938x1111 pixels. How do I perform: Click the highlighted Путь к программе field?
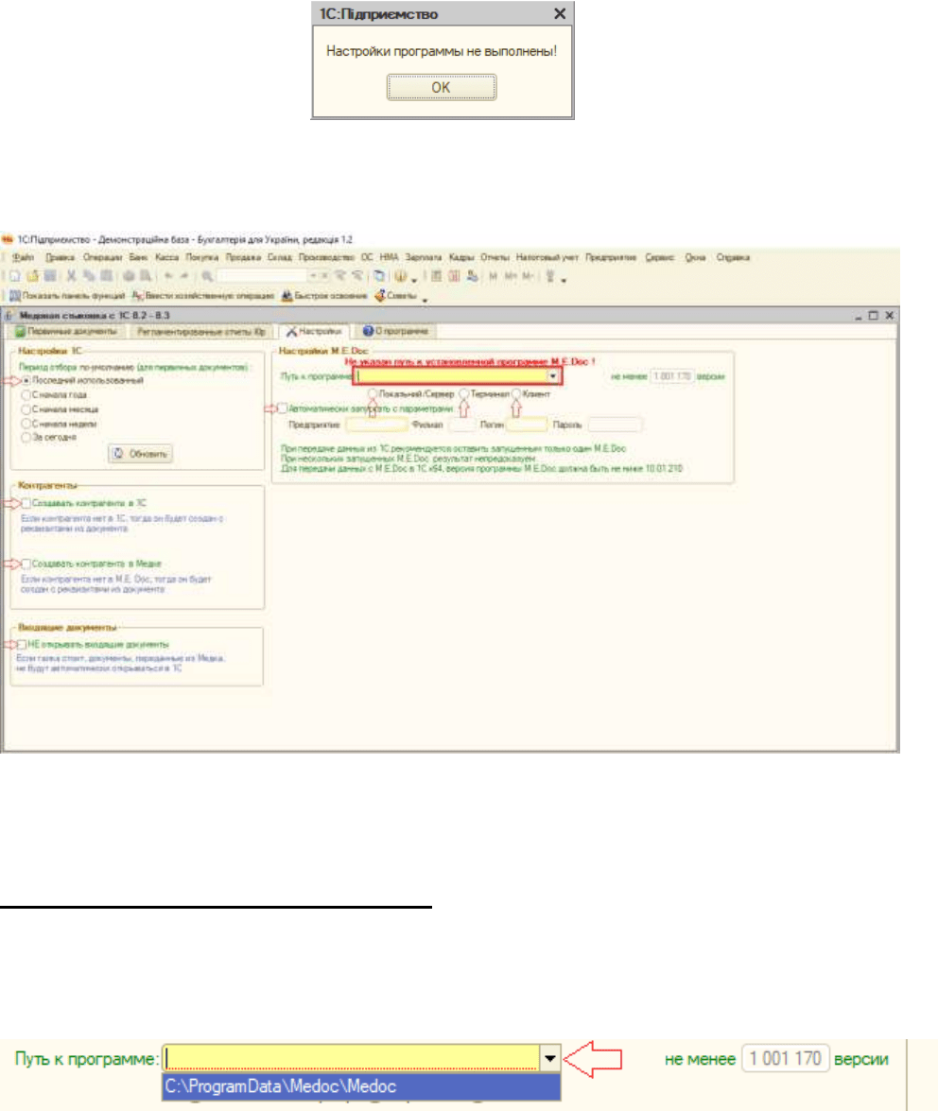tap(450, 376)
